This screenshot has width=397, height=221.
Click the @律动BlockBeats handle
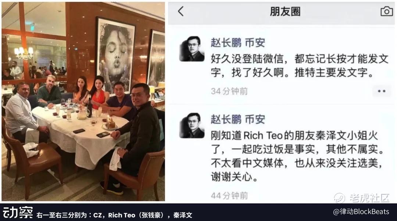coord(361,211)
